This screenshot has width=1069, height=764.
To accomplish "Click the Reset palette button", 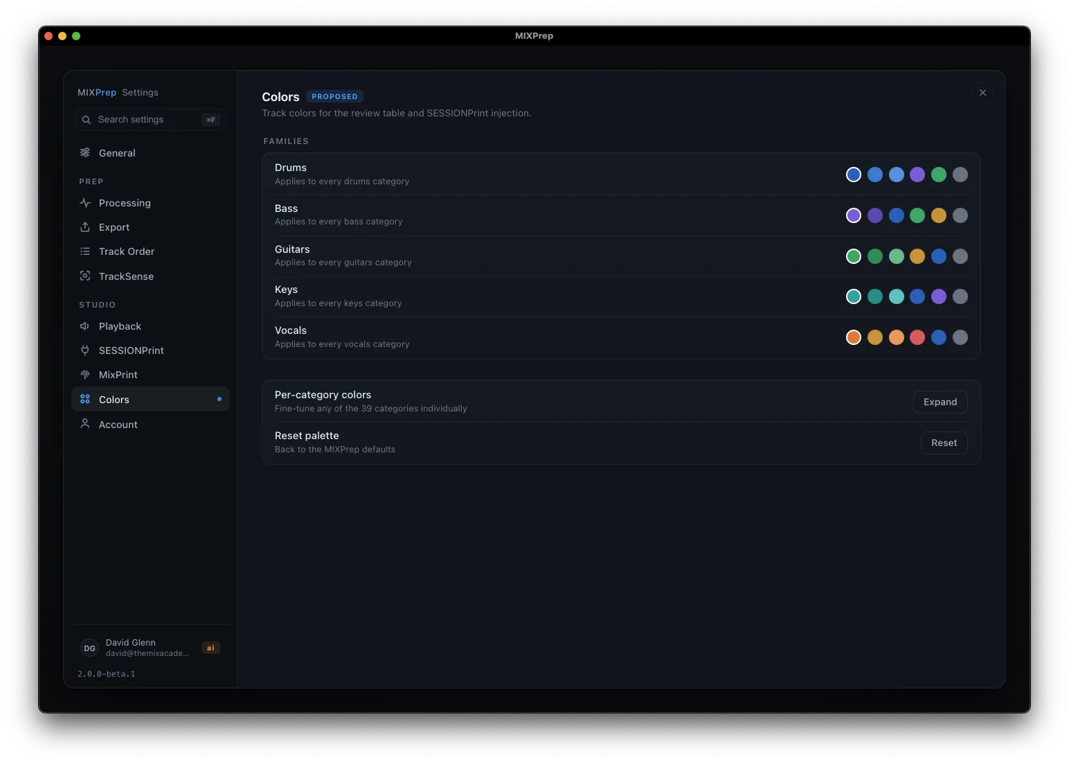I will click(944, 443).
